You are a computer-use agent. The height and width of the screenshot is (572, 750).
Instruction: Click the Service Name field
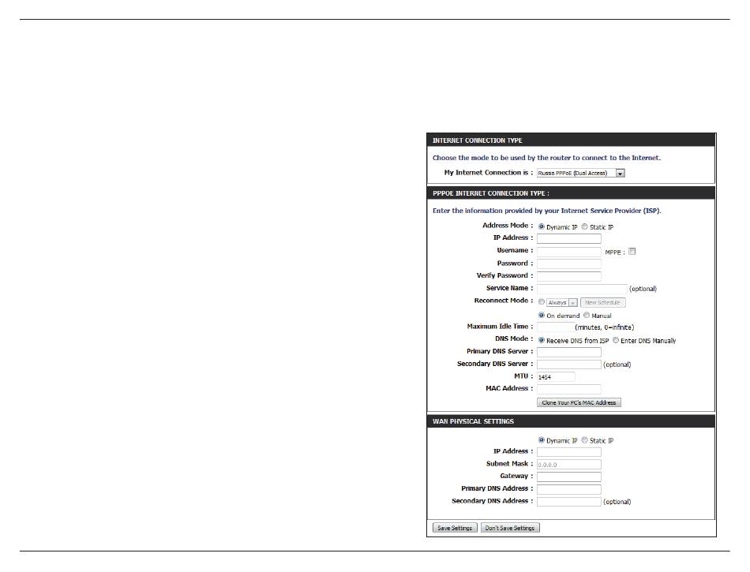pyautogui.click(x=582, y=289)
